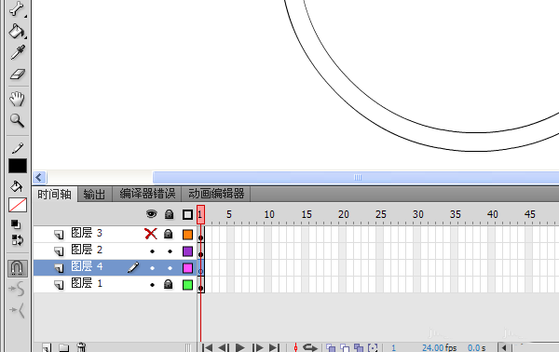Click the scroll-left arrow under the stage
This screenshot has height=352, width=559.
point(39,177)
